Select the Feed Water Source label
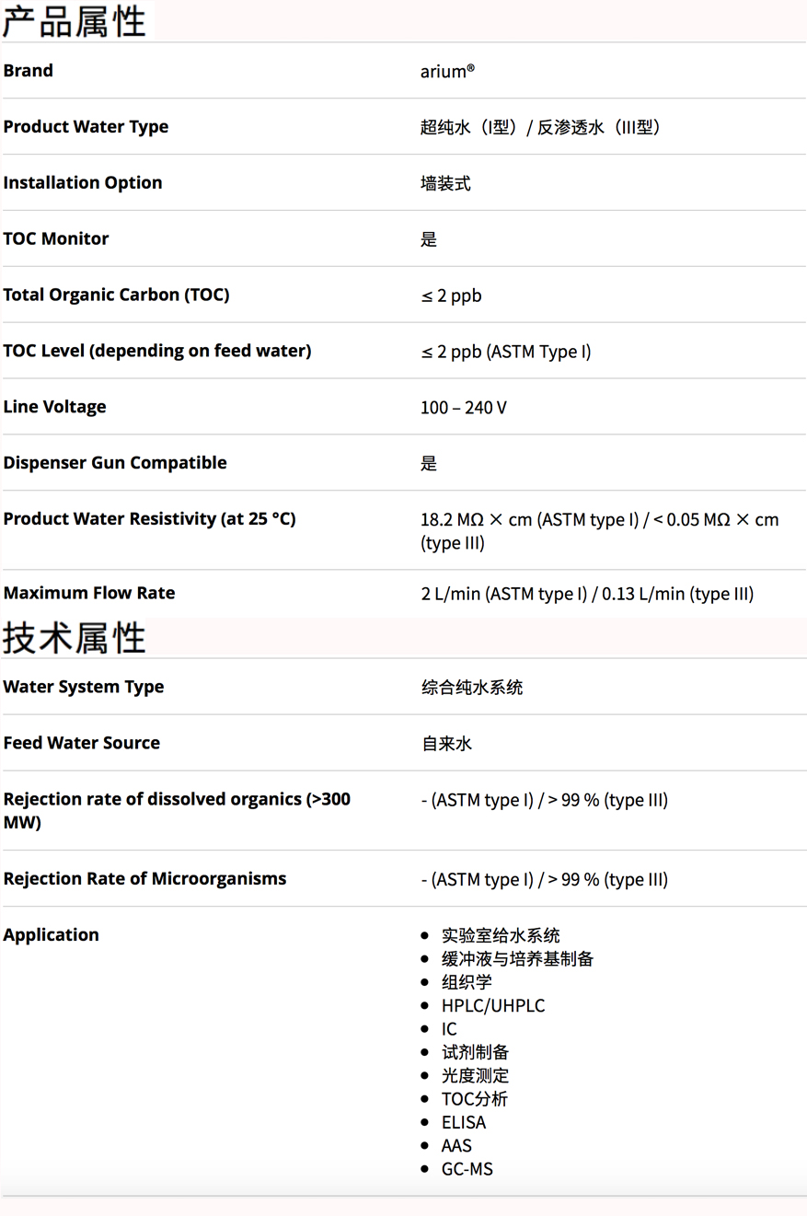The width and height of the screenshot is (807, 1216). pos(82,743)
